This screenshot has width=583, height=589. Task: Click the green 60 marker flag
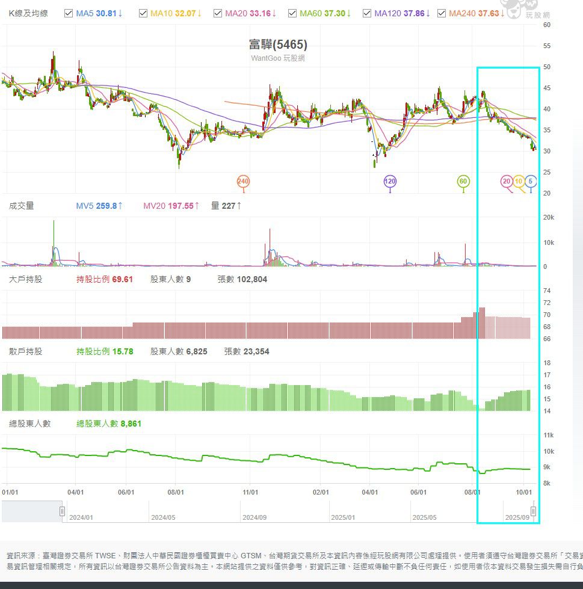[x=463, y=182]
